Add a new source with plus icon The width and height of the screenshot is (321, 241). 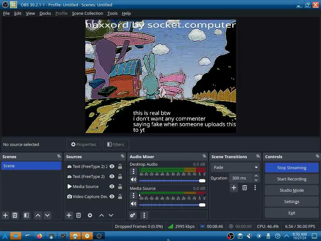[69, 215]
